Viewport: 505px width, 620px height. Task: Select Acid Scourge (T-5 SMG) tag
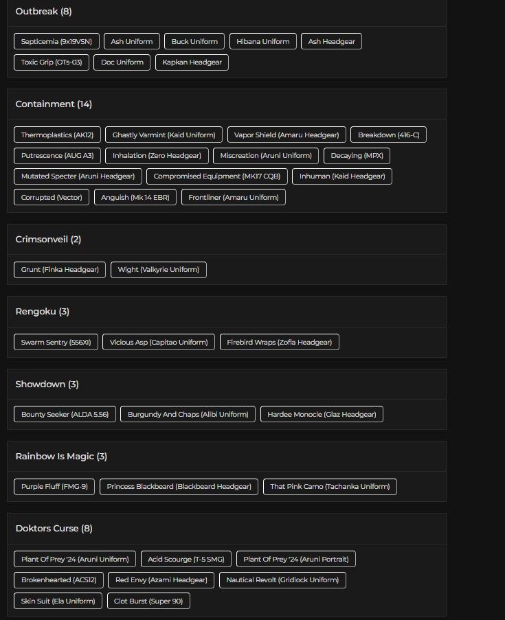186,559
